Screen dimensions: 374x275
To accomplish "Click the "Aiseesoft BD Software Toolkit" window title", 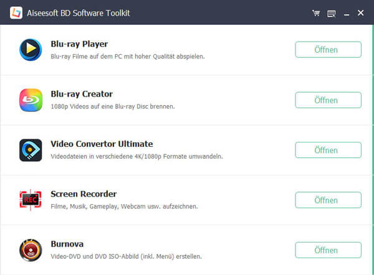I will coord(79,13).
